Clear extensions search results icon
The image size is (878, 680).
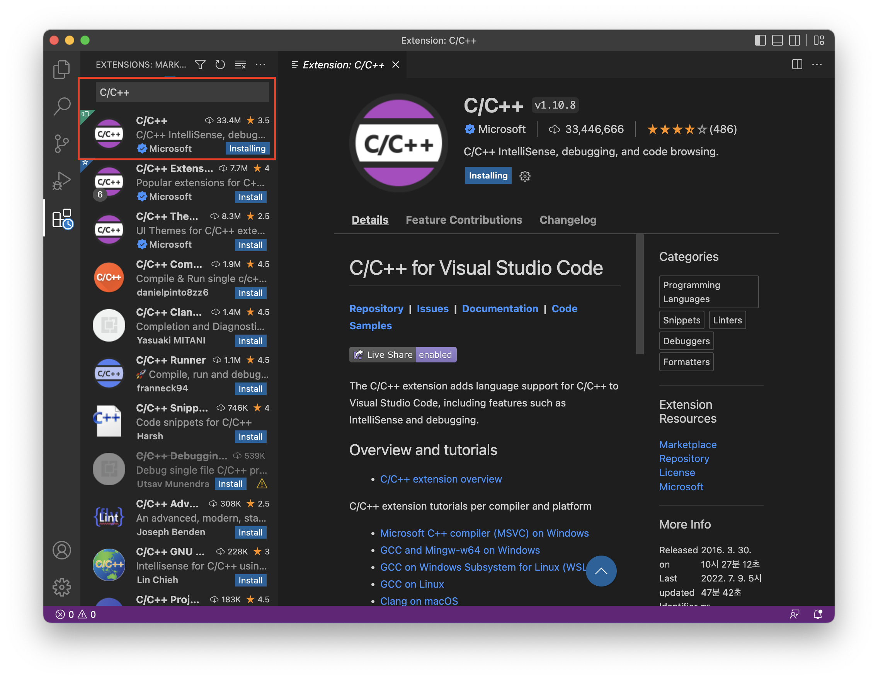pos(240,65)
